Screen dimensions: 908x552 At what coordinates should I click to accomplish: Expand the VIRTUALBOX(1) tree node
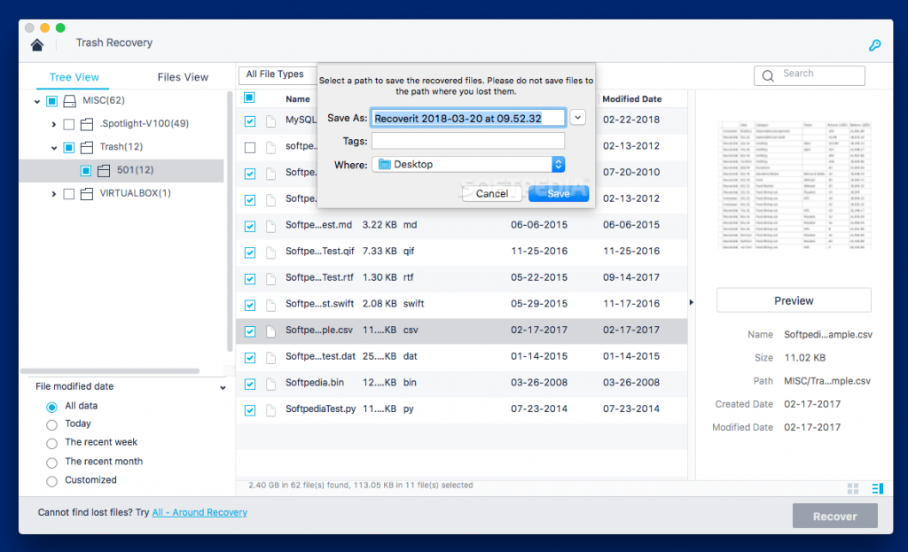pyautogui.click(x=54, y=194)
